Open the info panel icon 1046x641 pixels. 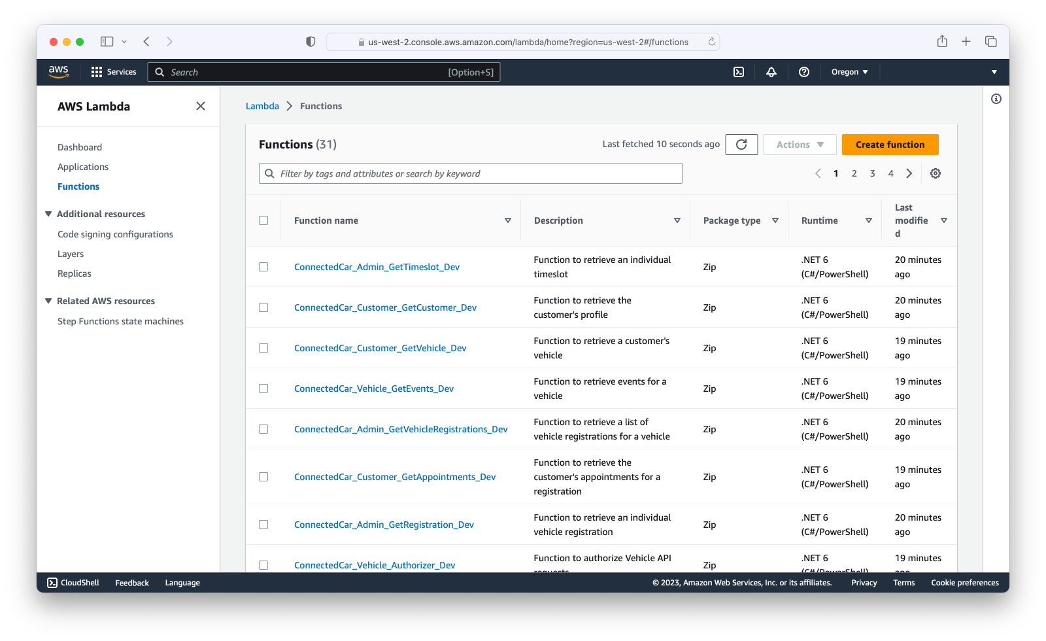996,99
